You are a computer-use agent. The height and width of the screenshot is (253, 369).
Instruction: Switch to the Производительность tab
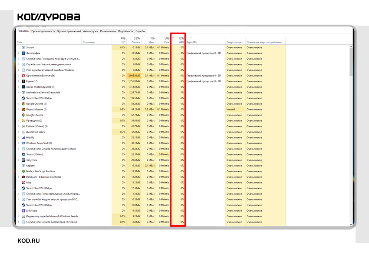point(43,31)
